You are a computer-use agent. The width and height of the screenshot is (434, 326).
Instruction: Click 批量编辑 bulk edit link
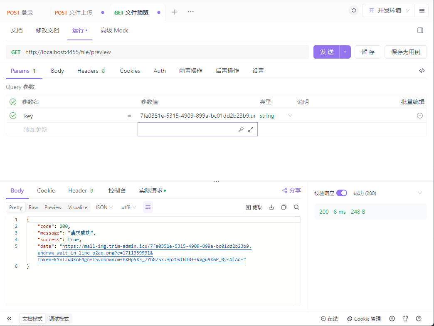pos(413,102)
